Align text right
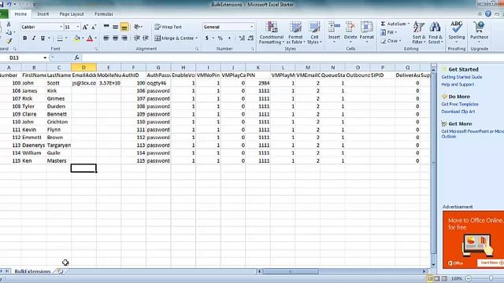 pos(124,39)
